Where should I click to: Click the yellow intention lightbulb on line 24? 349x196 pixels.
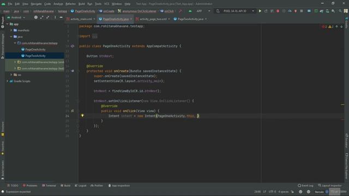pos(82,115)
